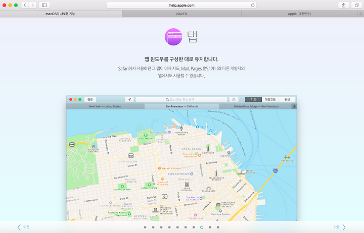This screenshot has width=364, height=233.
Task: Open the San Francisco — California tab
Action: tap(182, 106)
